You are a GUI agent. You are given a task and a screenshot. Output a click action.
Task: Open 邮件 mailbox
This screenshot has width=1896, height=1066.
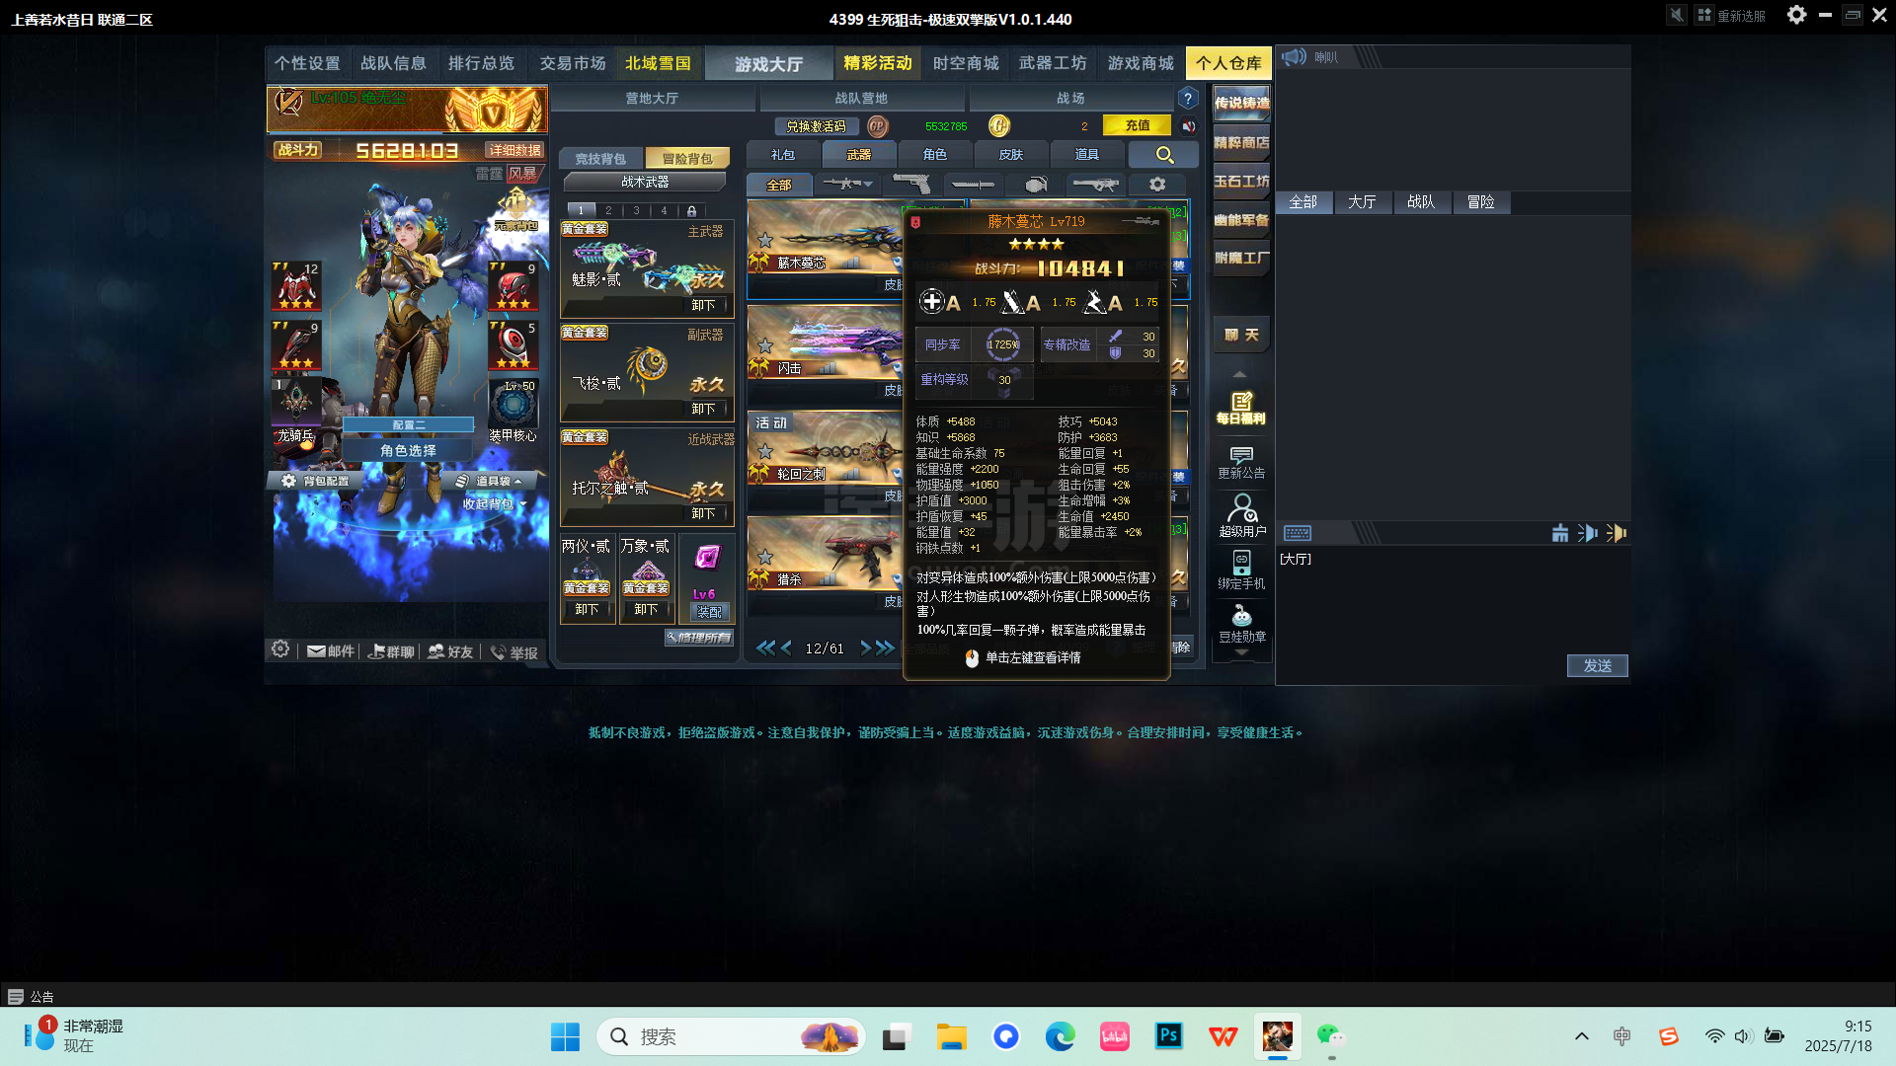(331, 651)
